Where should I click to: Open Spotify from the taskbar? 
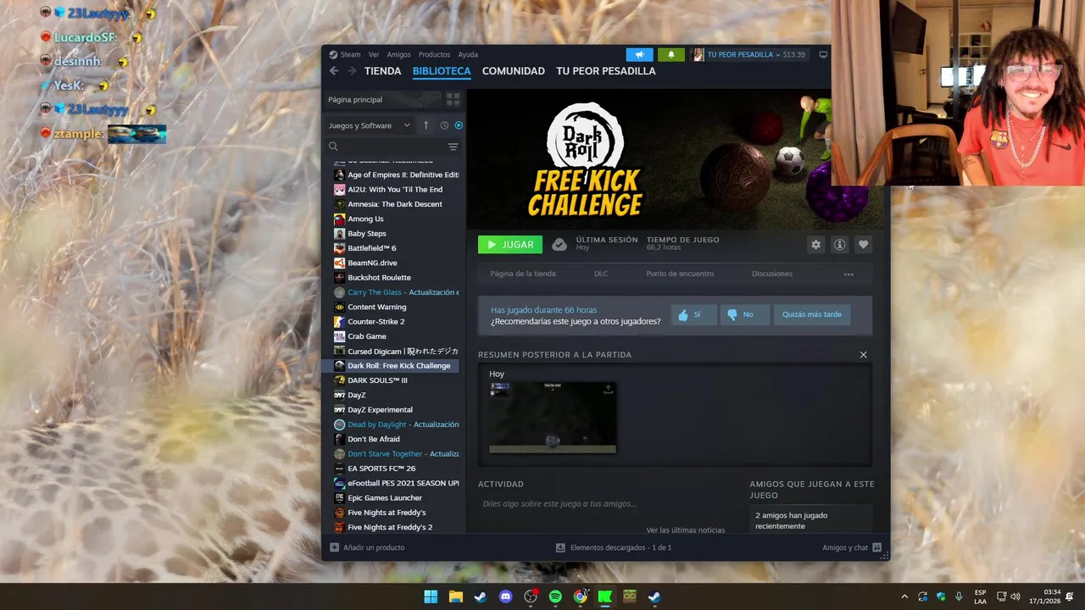click(x=555, y=596)
